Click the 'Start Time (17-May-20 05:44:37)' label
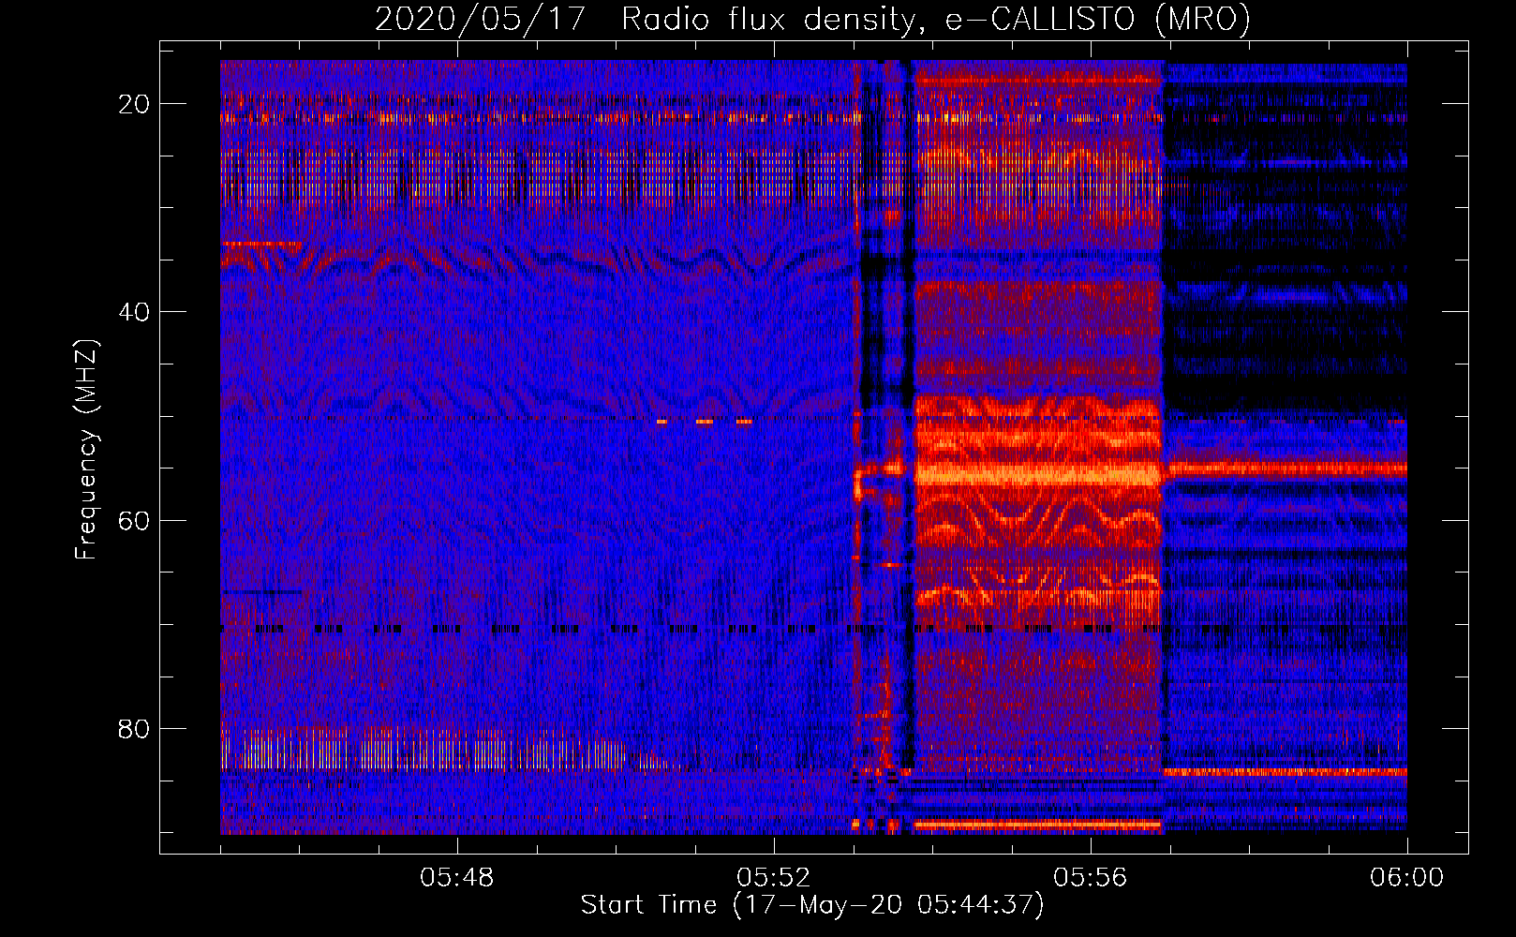1516x937 pixels. click(x=812, y=905)
